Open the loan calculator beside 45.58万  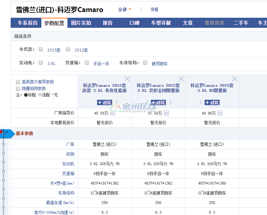coord(112,113)
